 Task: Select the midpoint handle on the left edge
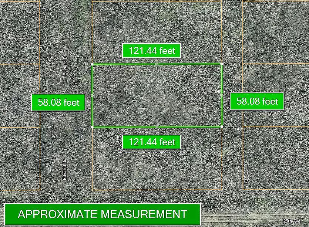[x=92, y=96]
